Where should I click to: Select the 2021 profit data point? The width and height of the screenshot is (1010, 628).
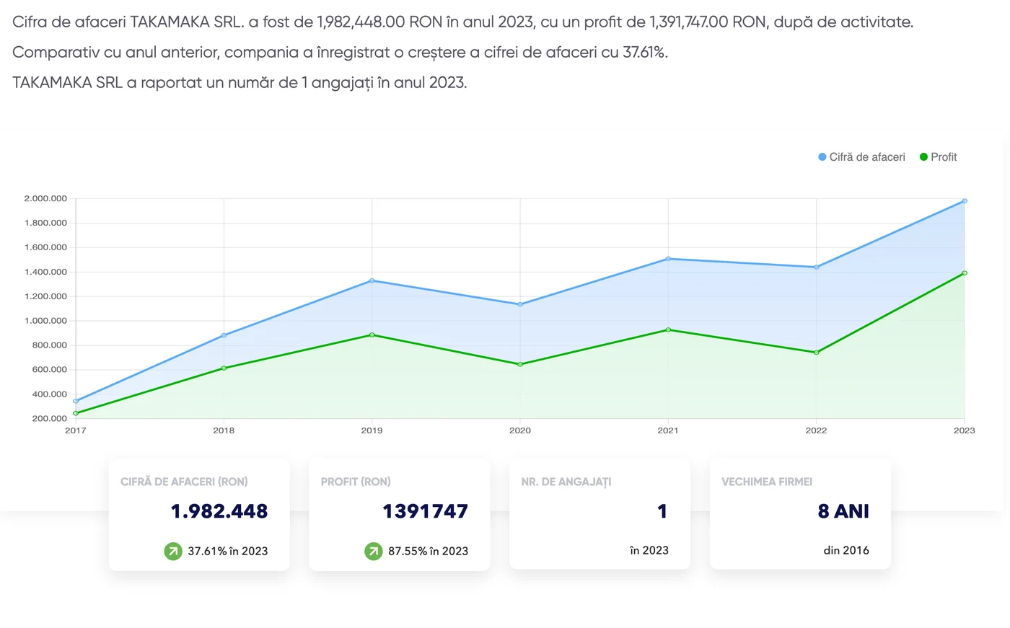668,330
